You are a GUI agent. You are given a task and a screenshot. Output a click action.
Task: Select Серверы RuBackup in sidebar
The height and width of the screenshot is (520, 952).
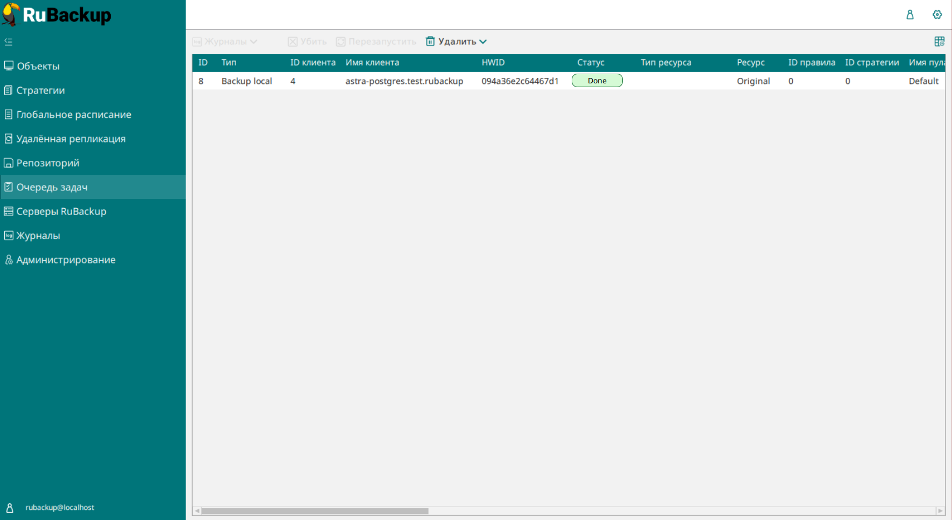(61, 211)
